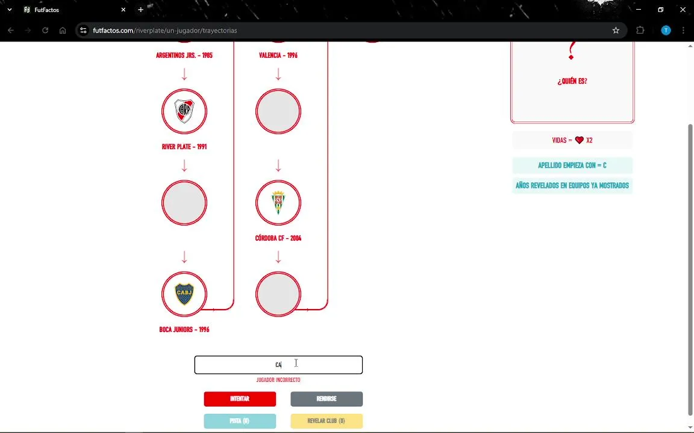Screen dimensions: 694x433
Task: Click the Intentar button
Action: click(240, 399)
